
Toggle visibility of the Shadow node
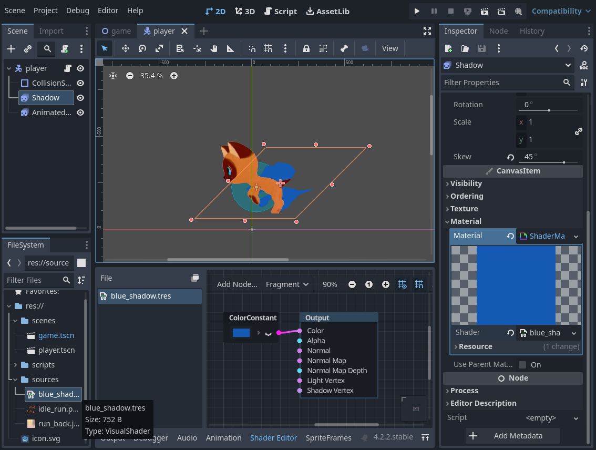coord(80,98)
